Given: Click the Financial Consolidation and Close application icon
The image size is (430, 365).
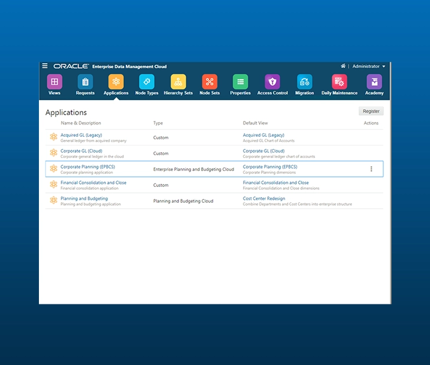Looking at the screenshot, I should click(x=53, y=185).
